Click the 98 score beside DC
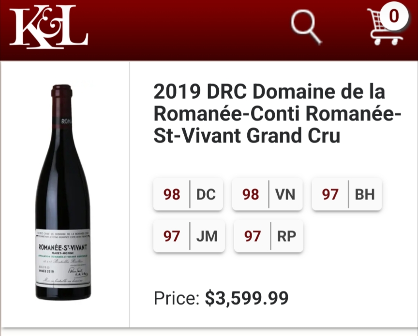418x336 pixels. point(171,195)
